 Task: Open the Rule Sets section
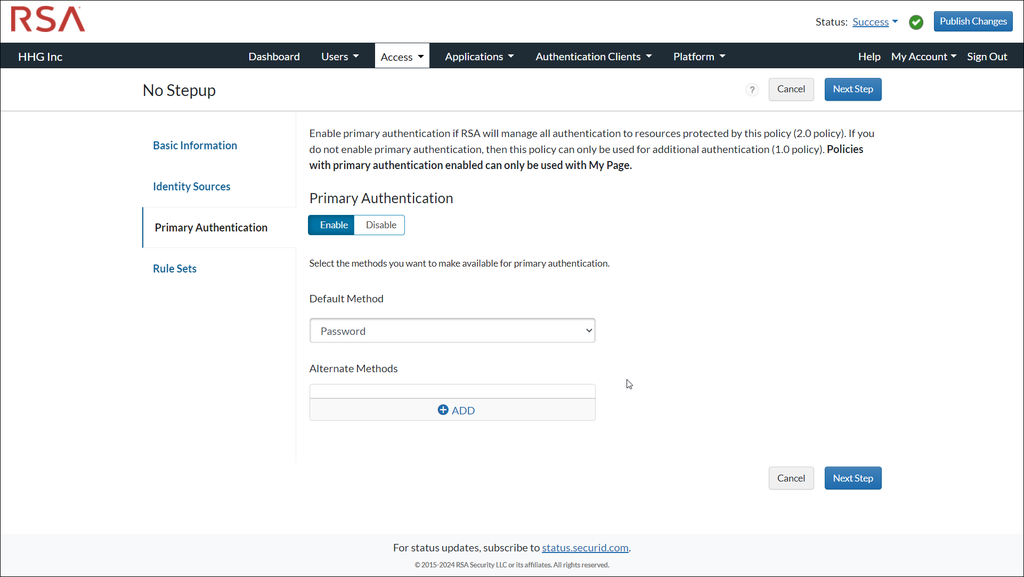(174, 268)
